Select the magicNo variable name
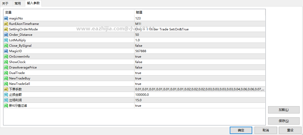The width and height of the screenshot is (303, 135). click(16, 18)
